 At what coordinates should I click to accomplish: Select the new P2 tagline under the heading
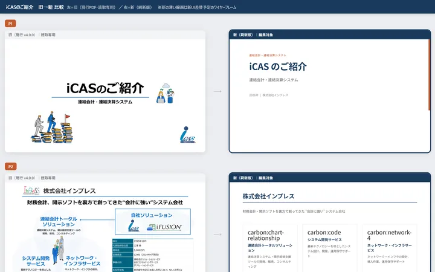tap(294, 211)
